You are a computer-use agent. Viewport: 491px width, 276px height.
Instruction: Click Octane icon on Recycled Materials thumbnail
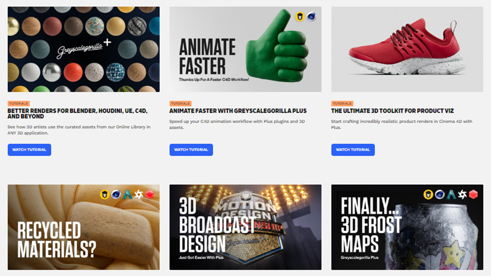(139, 195)
